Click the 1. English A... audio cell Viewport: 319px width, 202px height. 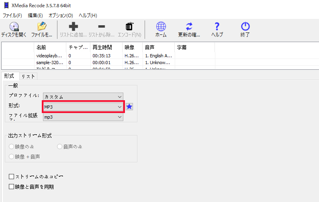158,56
